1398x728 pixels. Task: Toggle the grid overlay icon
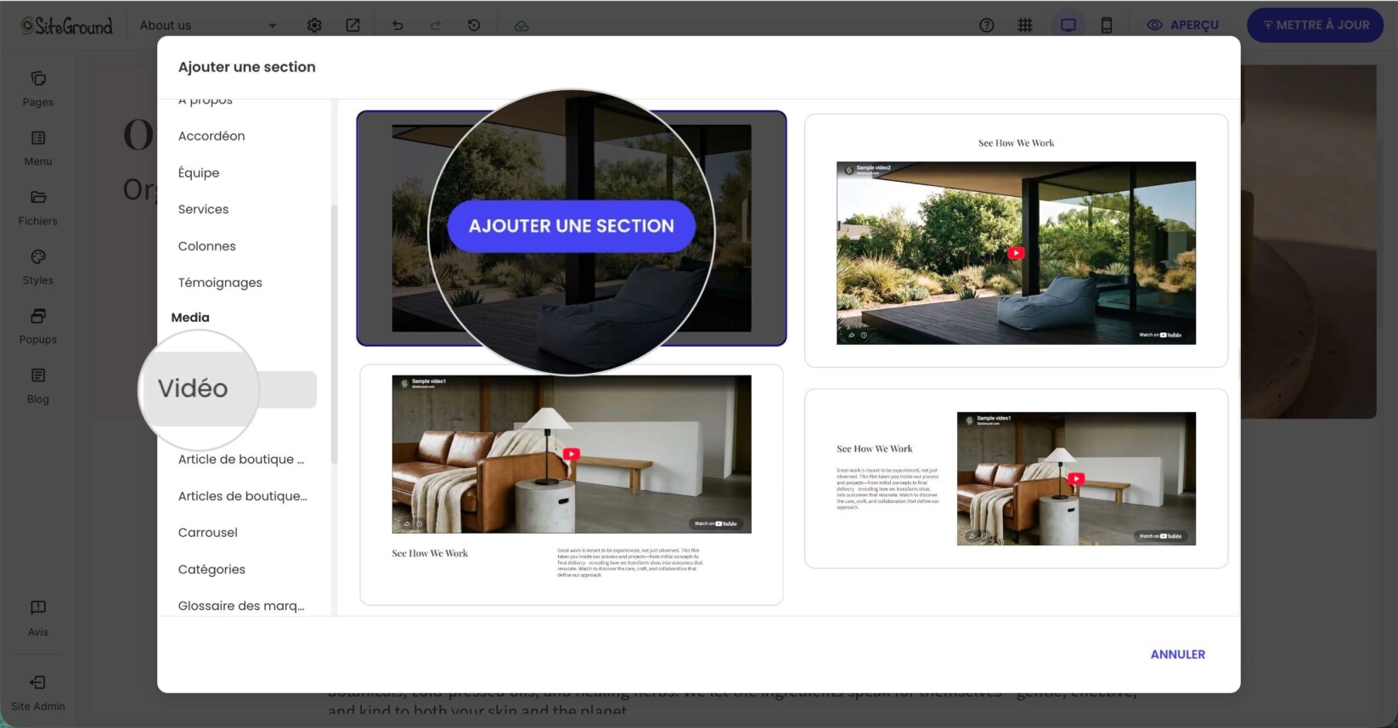1025,25
